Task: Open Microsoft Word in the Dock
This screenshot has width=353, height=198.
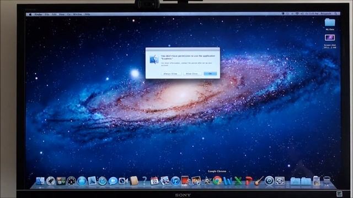Action: click(x=228, y=181)
